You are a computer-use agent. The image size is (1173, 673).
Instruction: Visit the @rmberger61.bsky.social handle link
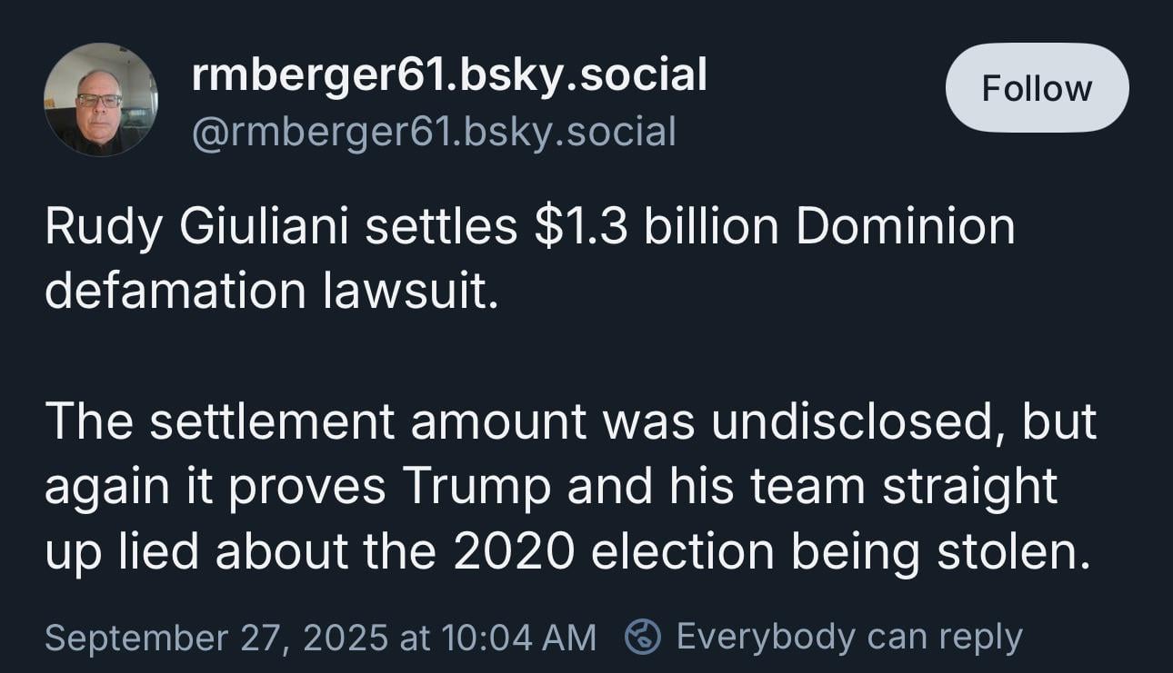[434, 132]
